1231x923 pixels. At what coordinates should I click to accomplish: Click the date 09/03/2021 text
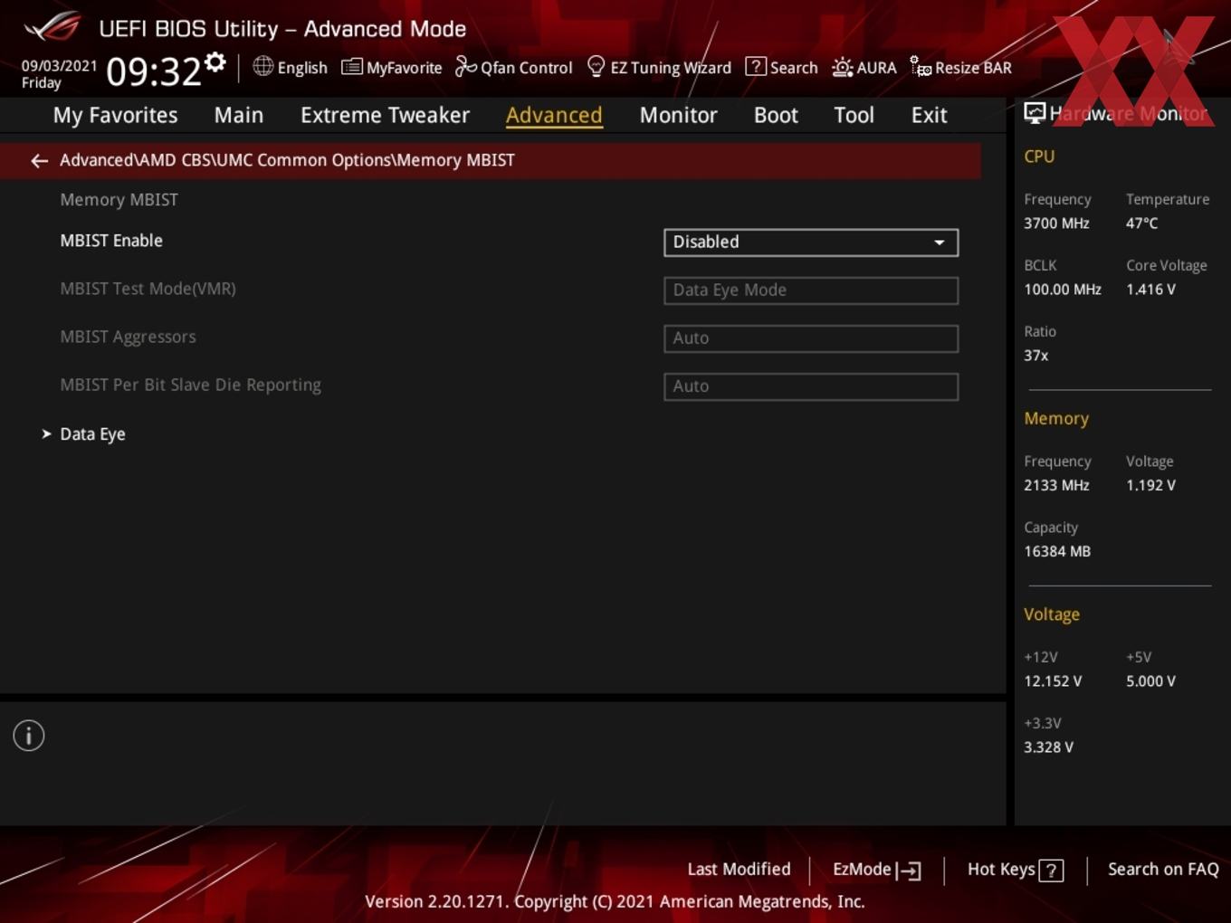[59, 66]
